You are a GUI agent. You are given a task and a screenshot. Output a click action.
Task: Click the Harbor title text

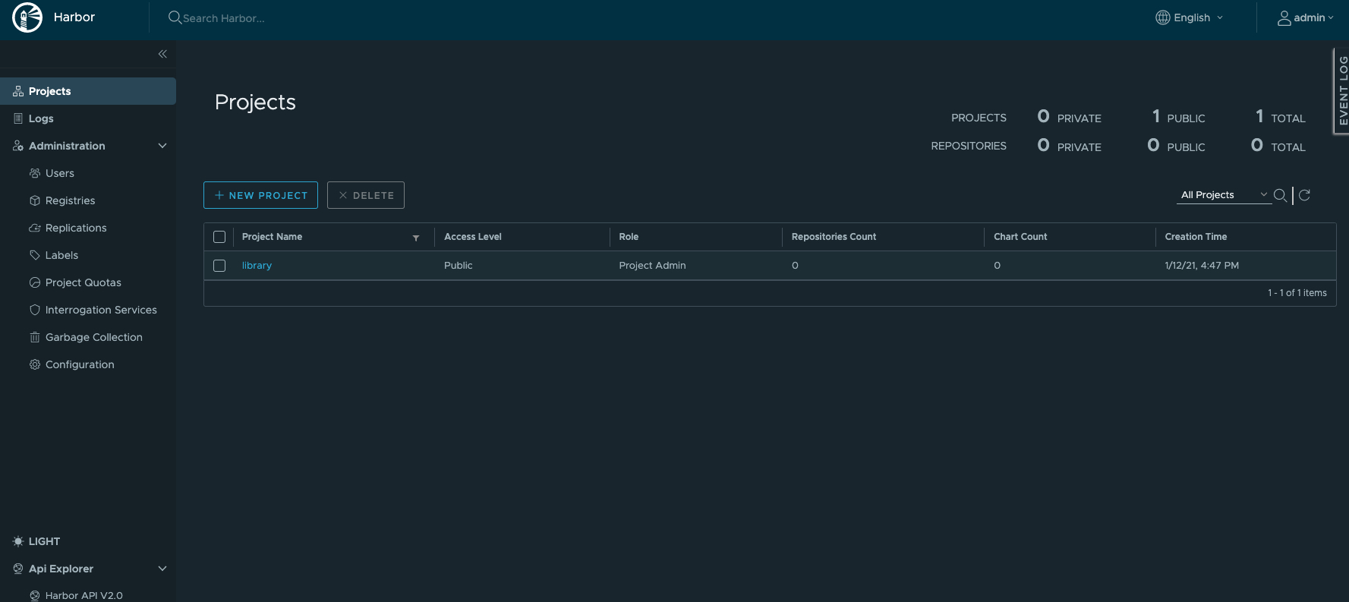(x=74, y=17)
